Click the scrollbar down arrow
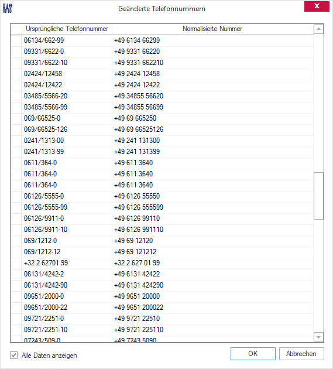This screenshot has width=333, height=369. (318, 337)
